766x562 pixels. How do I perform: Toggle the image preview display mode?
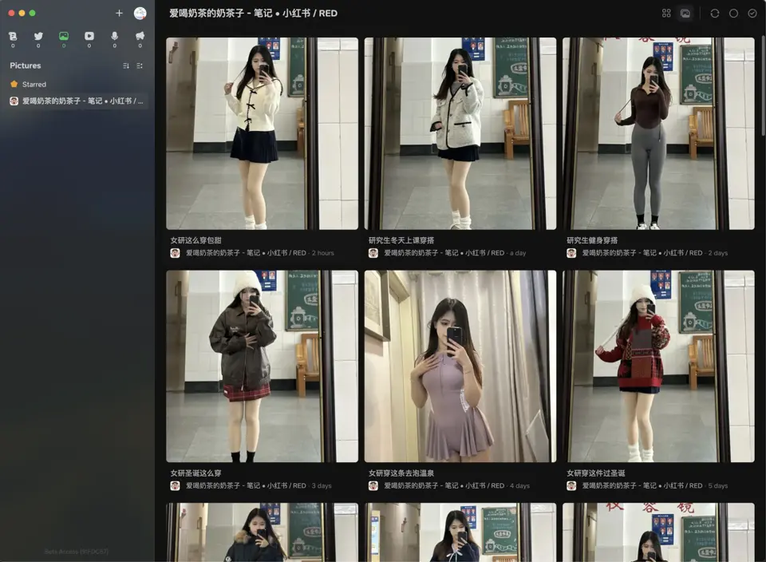click(685, 14)
